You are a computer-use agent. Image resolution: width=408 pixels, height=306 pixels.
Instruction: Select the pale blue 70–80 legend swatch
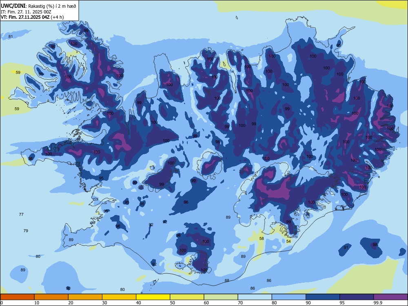tap(255, 297)
